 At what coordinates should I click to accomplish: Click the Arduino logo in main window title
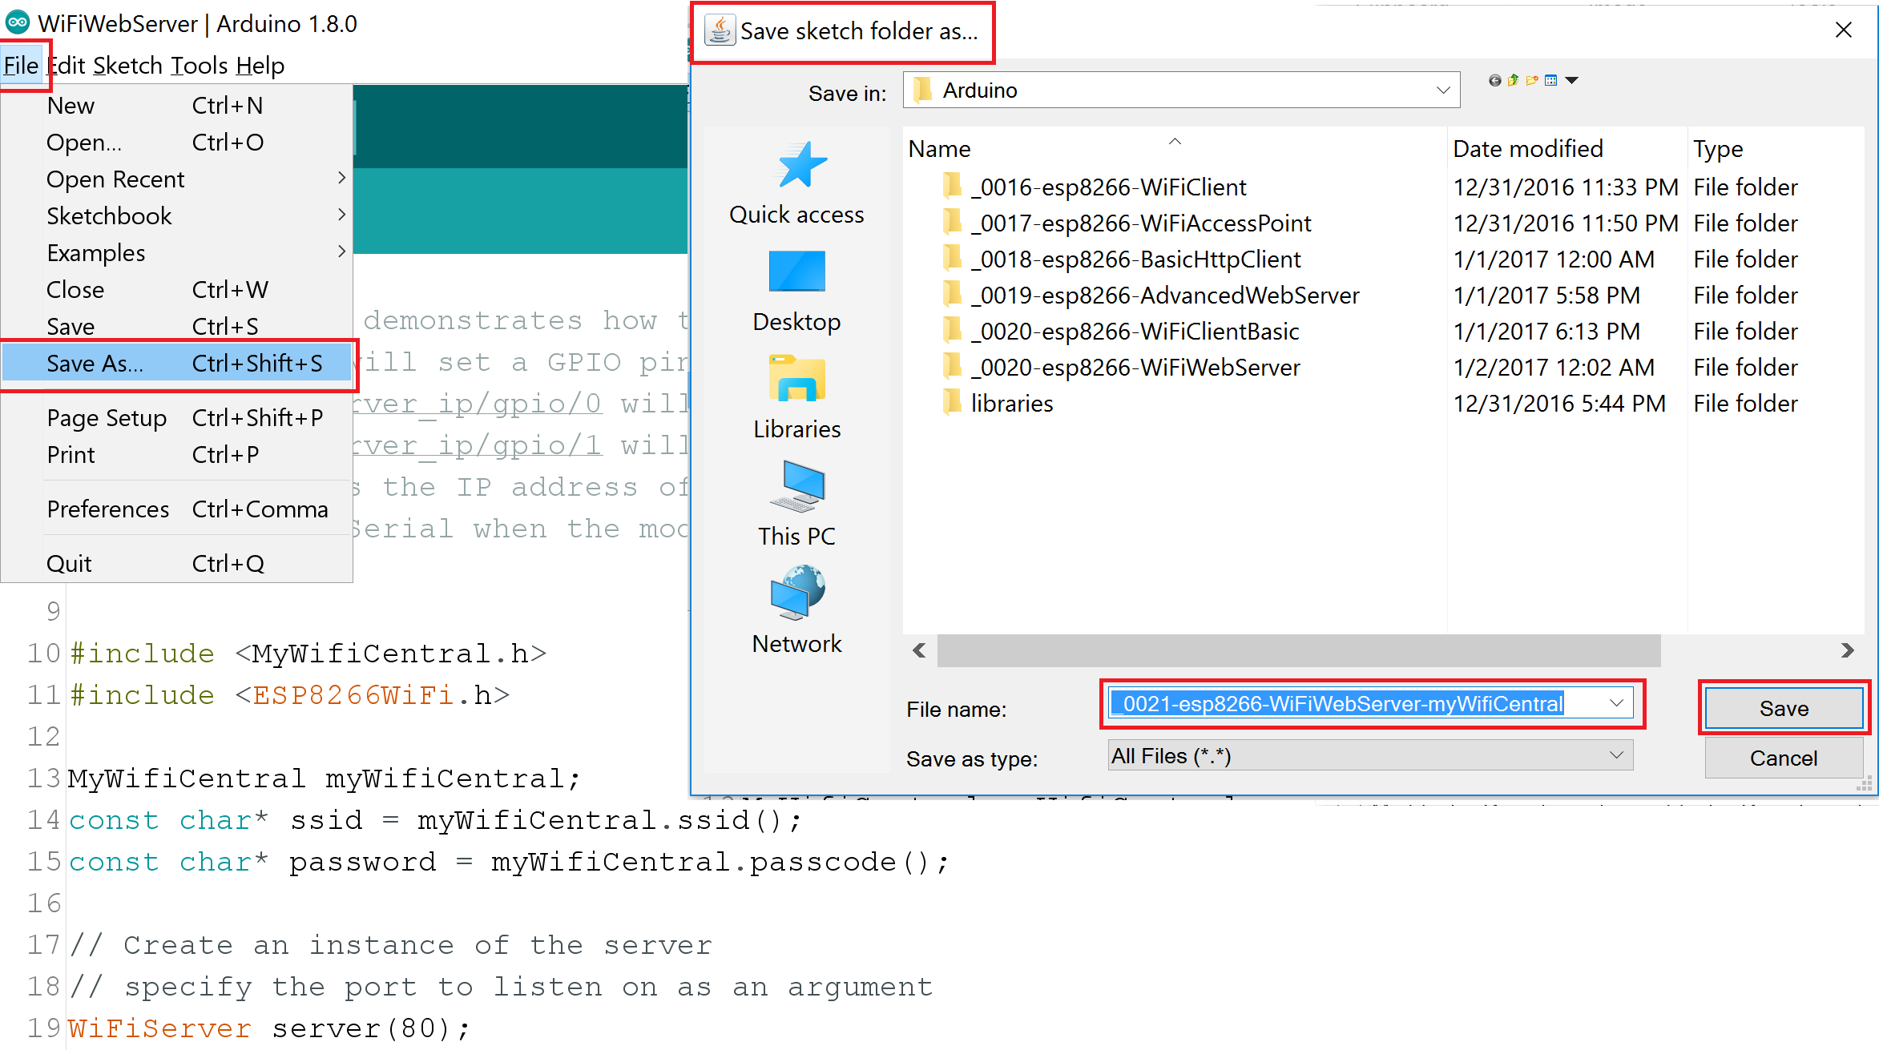(x=18, y=22)
